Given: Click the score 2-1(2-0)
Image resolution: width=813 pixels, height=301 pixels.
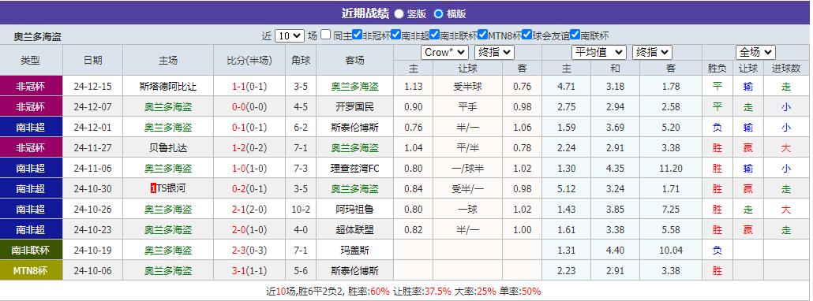Looking at the screenshot, I should pos(249,209).
